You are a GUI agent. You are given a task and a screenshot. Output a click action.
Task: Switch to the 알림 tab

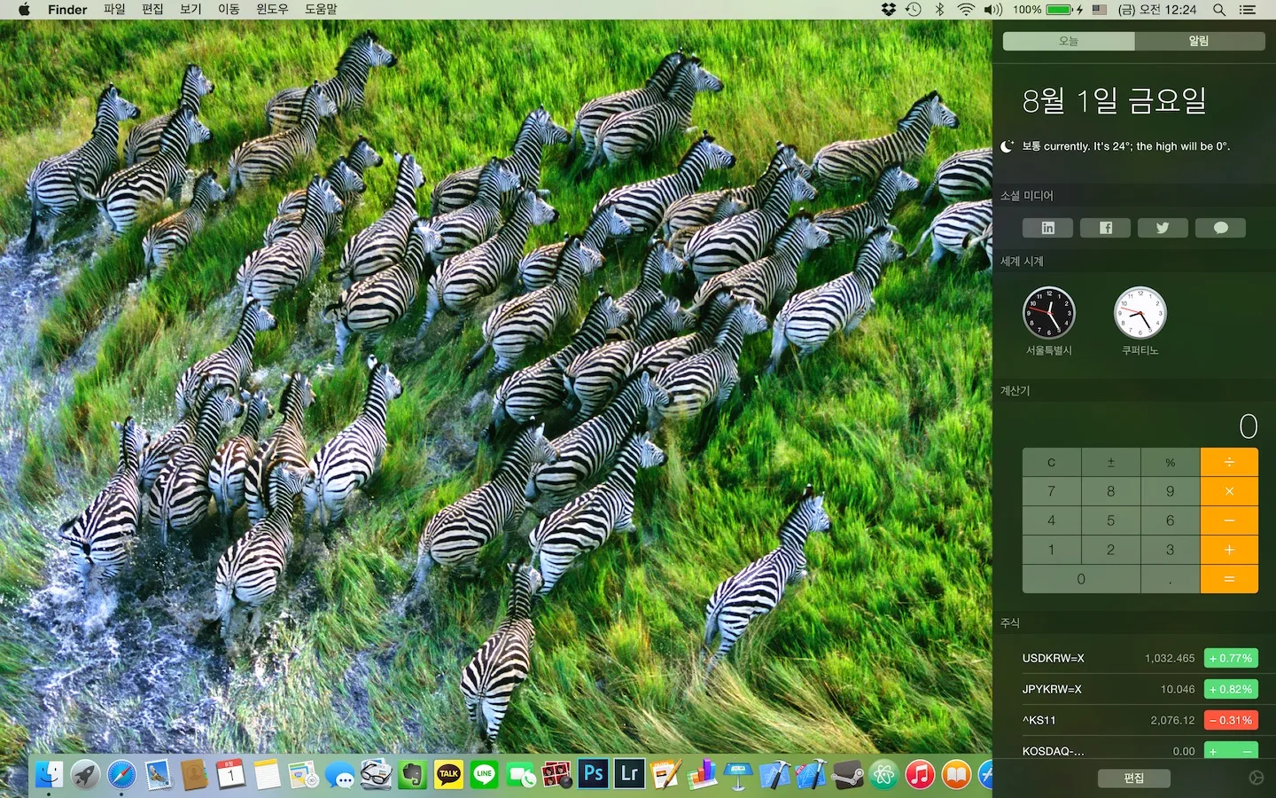point(1199,41)
